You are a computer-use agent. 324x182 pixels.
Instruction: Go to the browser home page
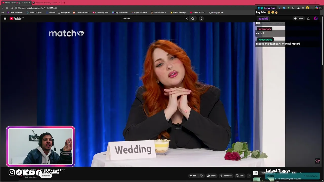tap(11, 8)
